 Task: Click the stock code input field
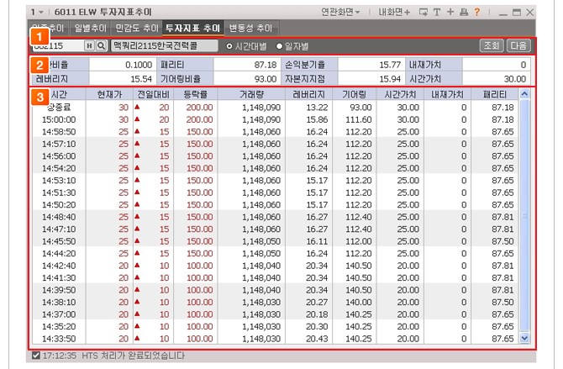pos(58,45)
